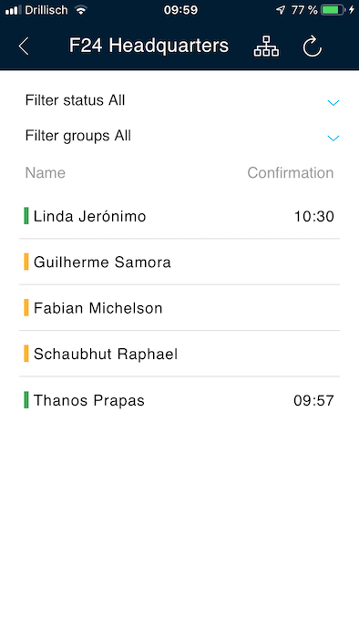The image size is (359, 638).
Task: Expand the Filter groups chevron
Action: (333, 138)
